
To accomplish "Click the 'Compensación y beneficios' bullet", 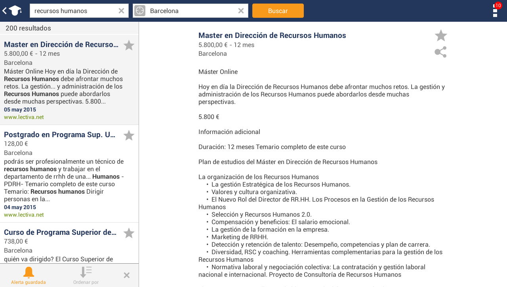I will tap(281, 222).
